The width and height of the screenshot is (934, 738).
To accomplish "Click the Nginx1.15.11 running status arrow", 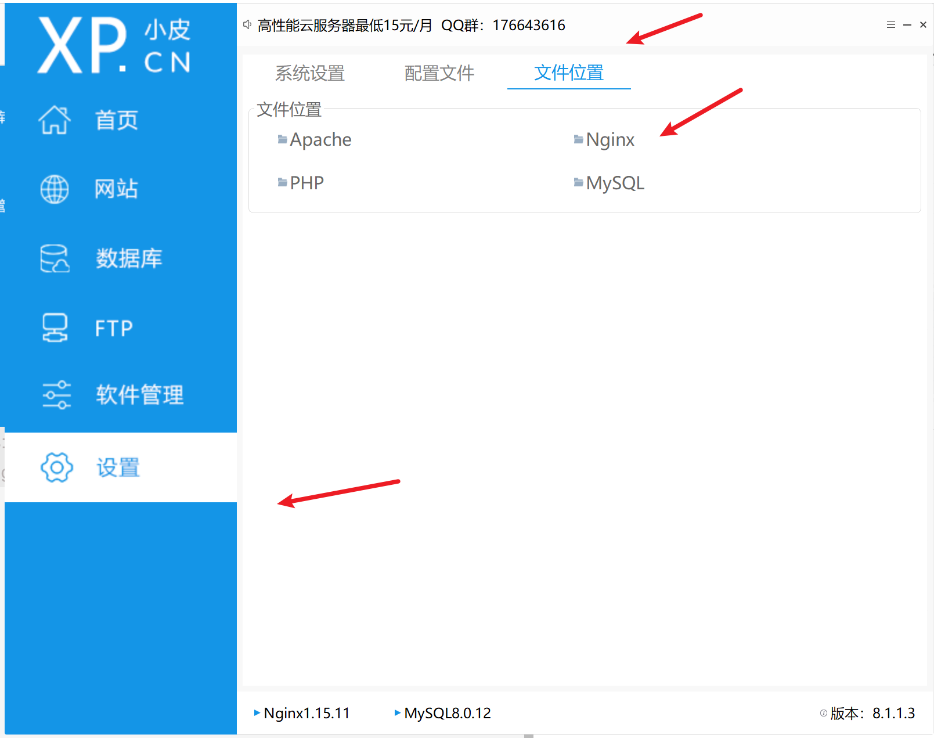I will pos(257,713).
